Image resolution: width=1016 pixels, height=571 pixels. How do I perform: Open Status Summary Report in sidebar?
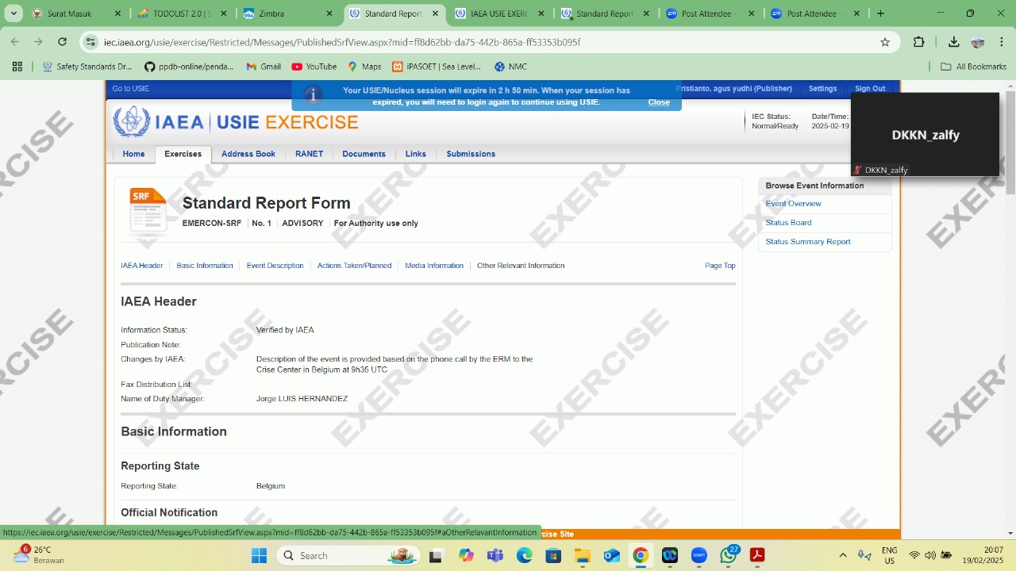[808, 242]
